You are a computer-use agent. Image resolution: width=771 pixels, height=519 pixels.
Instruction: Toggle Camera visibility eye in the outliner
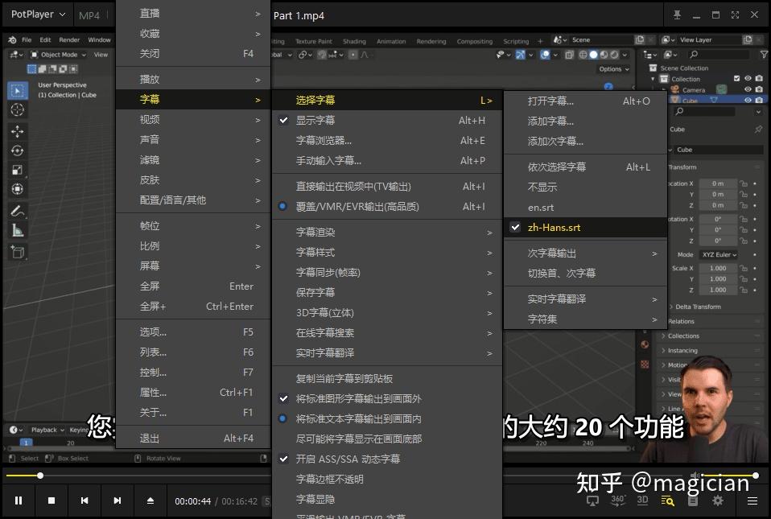pyautogui.click(x=748, y=89)
